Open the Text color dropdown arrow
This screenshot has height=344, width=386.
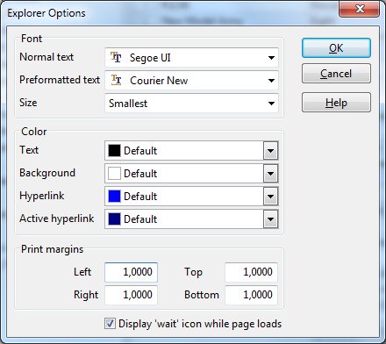(270, 151)
